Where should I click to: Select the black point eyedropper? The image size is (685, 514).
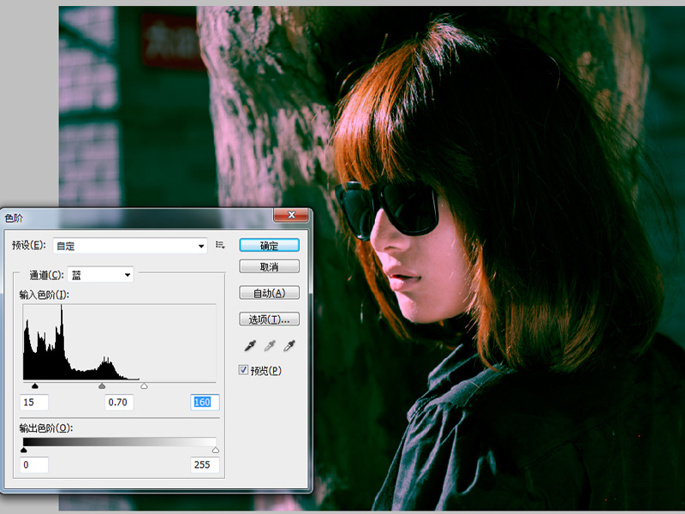(x=250, y=346)
